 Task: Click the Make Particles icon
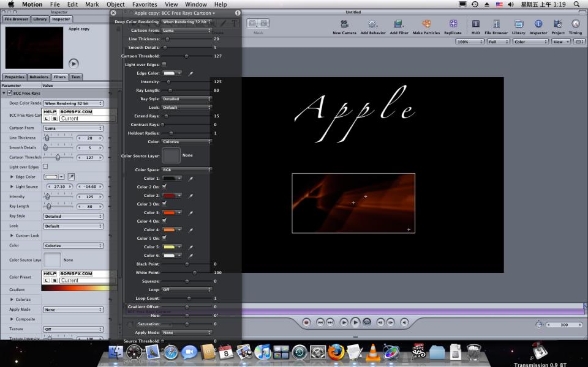click(426, 24)
